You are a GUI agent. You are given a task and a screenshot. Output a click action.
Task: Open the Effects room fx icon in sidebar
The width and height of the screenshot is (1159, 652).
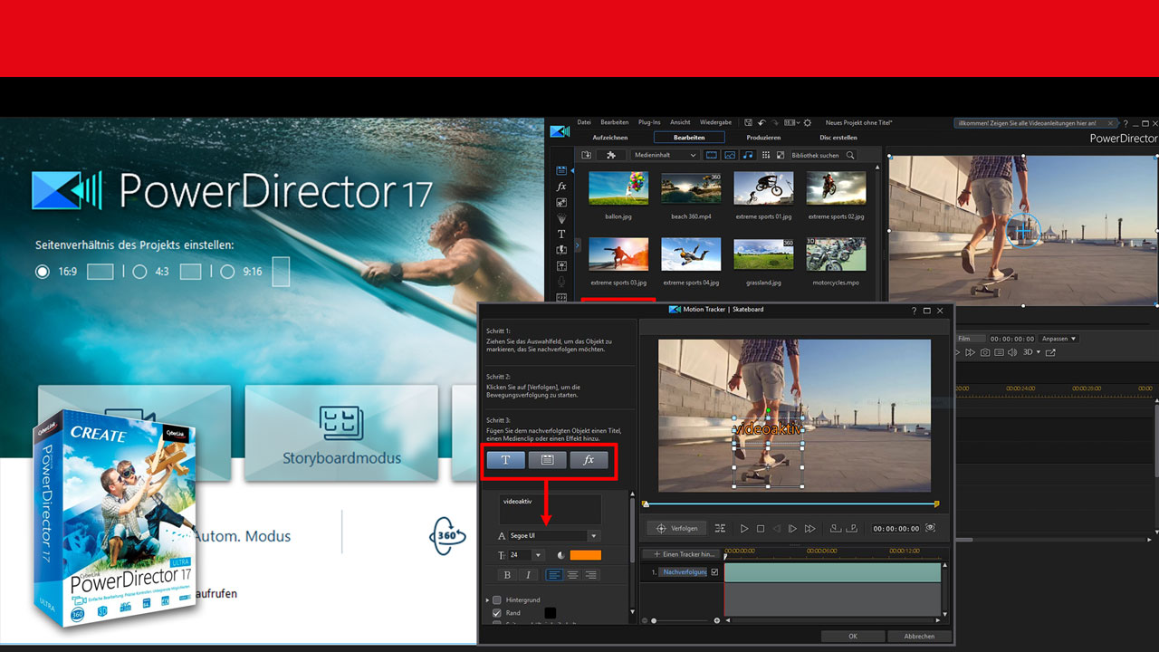tap(561, 187)
